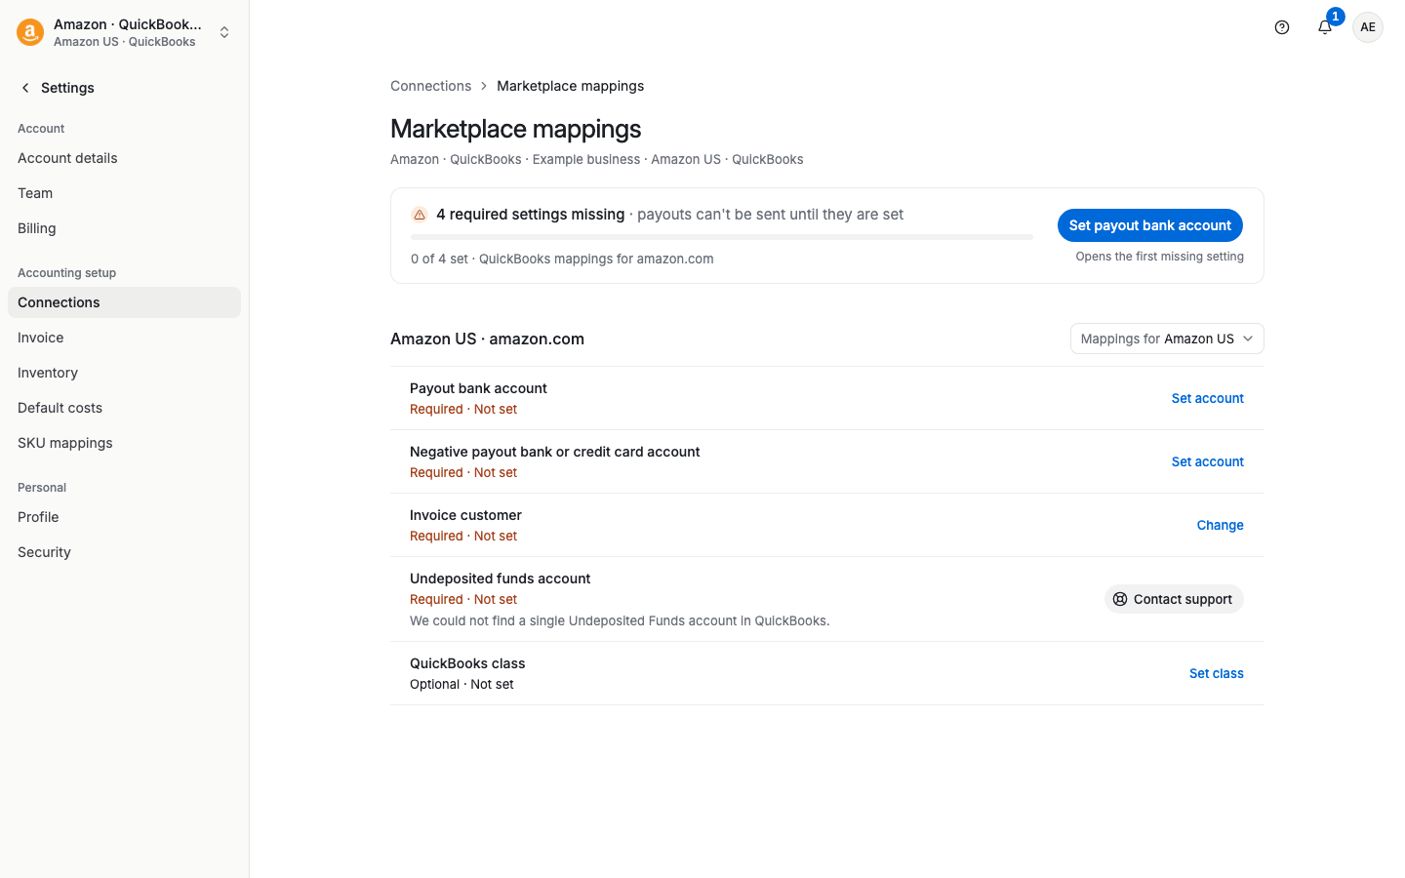Viewport: 1405px width, 878px height.
Task: Click the warning triangle icon
Action: click(420, 215)
